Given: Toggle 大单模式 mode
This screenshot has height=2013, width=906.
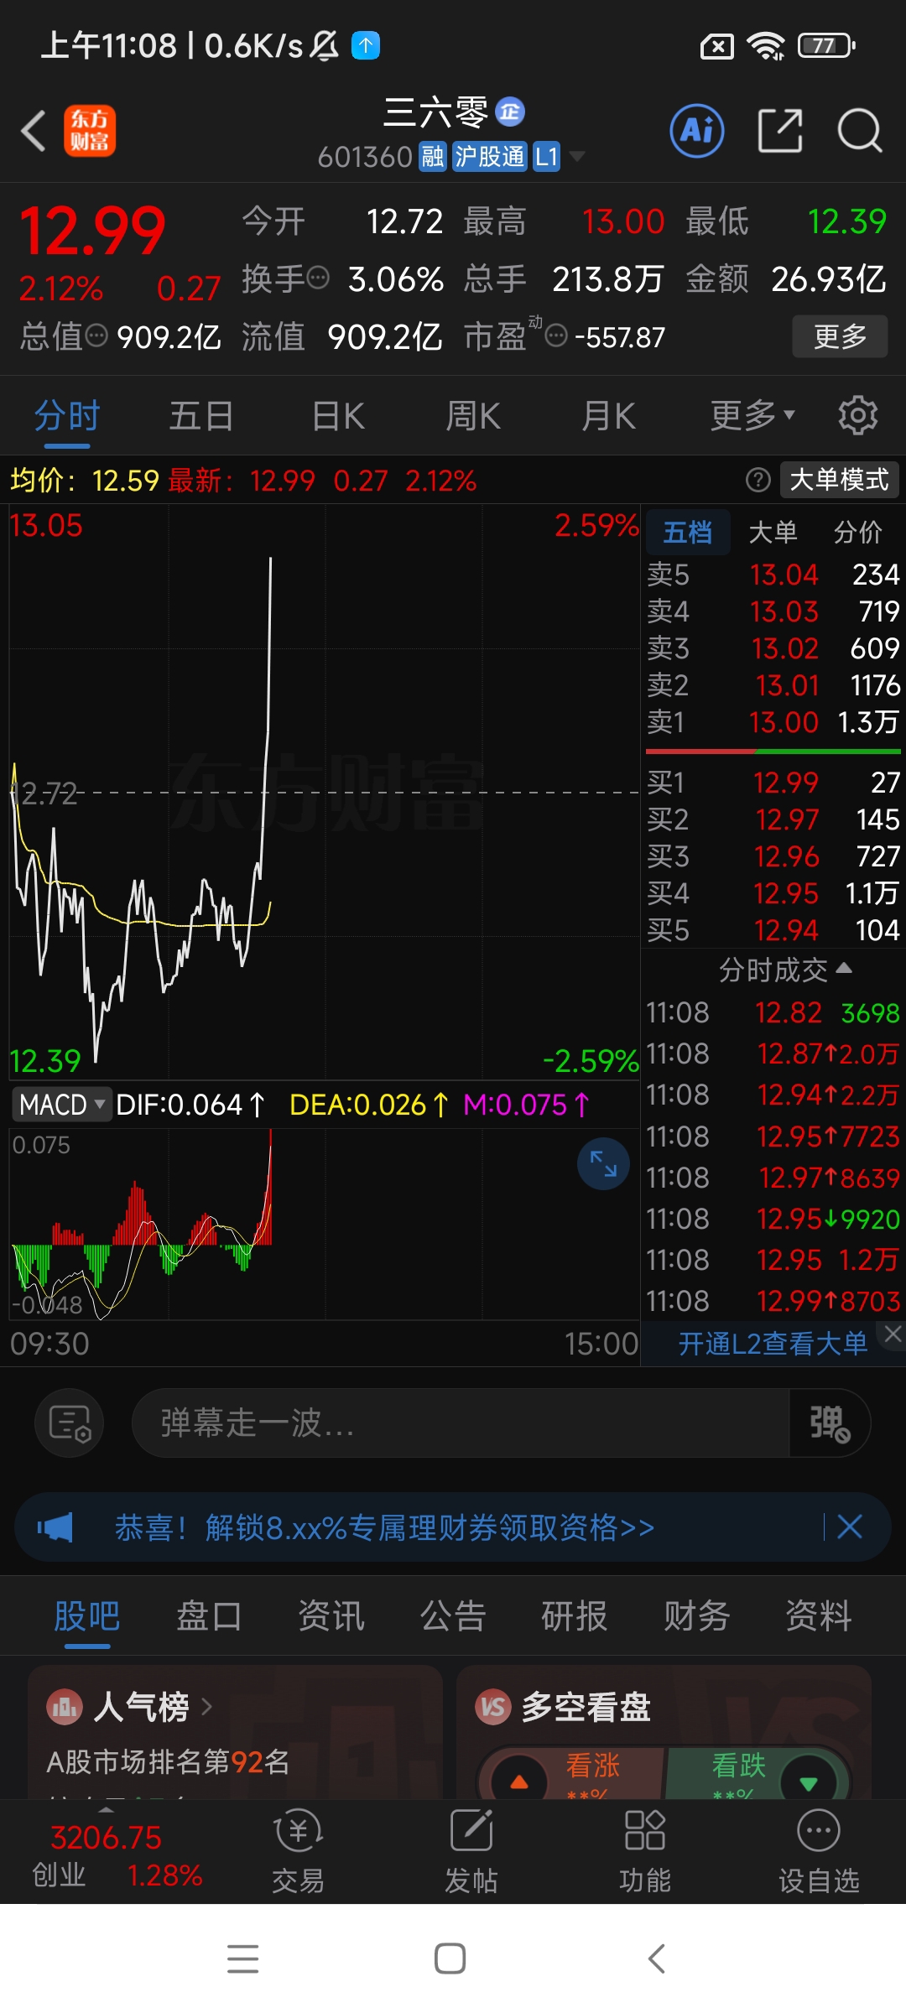Looking at the screenshot, I should pyautogui.click(x=840, y=480).
